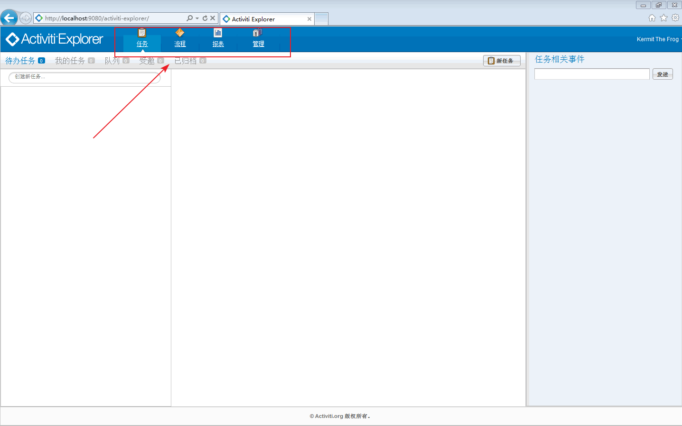Close the Activiti Explorer browser tab
Image resolution: width=682 pixels, height=426 pixels.
[309, 19]
